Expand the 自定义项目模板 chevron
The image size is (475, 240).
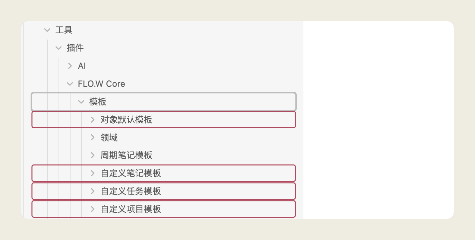[x=92, y=209]
